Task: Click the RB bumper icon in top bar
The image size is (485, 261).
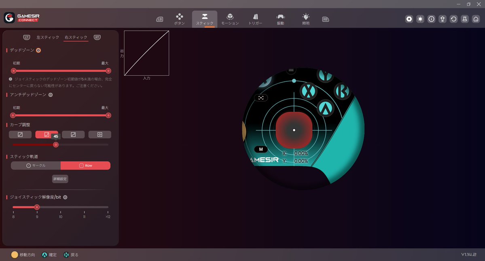Action: pos(325,19)
